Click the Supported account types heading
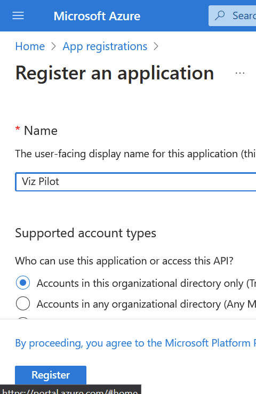 click(x=85, y=233)
